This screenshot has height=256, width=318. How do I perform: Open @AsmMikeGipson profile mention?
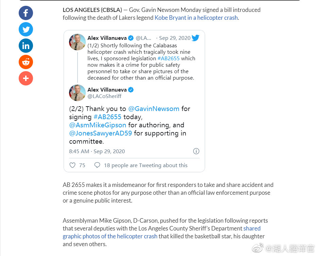pos(98,125)
